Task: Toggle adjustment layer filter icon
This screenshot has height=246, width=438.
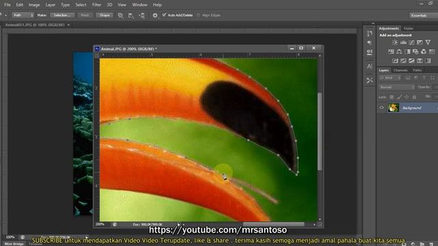Action: (416, 78)
